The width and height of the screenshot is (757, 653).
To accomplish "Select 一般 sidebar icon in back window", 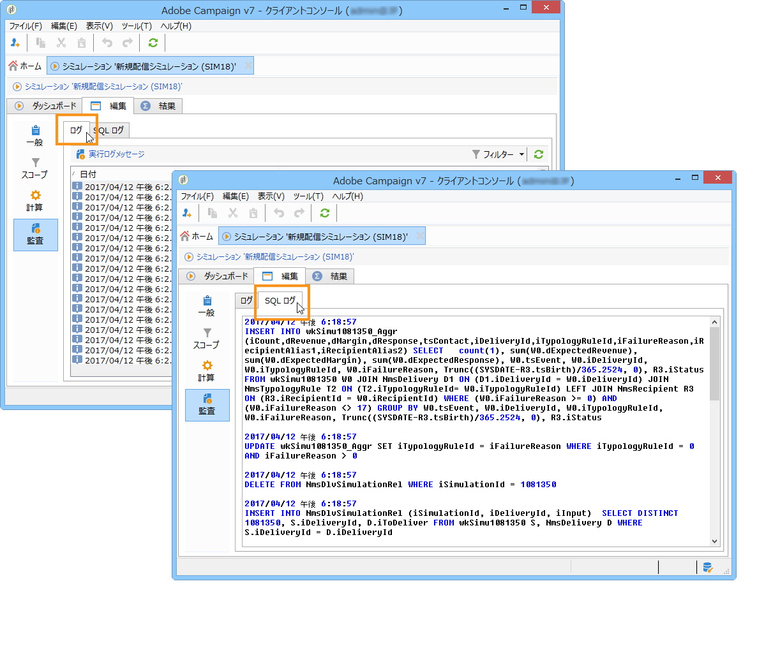I will [x=35, y=136].
